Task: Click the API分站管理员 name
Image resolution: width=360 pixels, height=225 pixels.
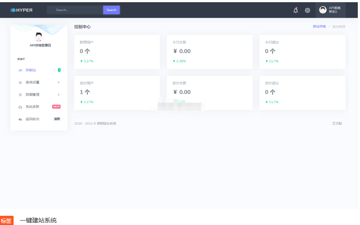Action: (x=40, y=45)
